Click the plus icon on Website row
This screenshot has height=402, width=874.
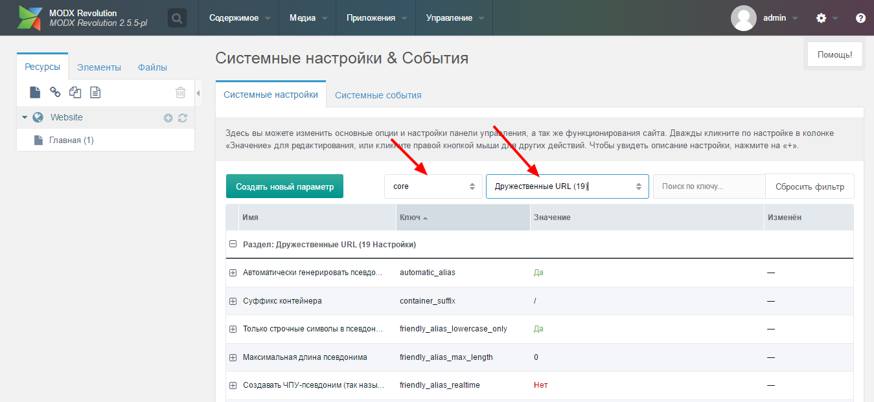(x=168, y=118)
